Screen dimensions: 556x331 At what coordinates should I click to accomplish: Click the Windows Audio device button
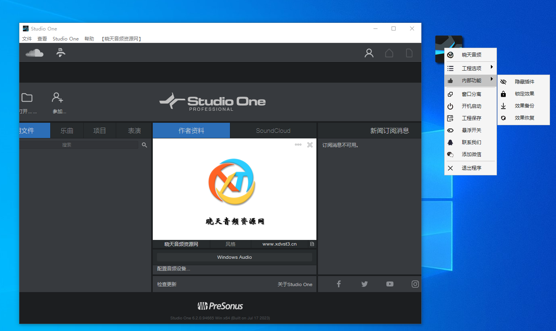point(234,257)
